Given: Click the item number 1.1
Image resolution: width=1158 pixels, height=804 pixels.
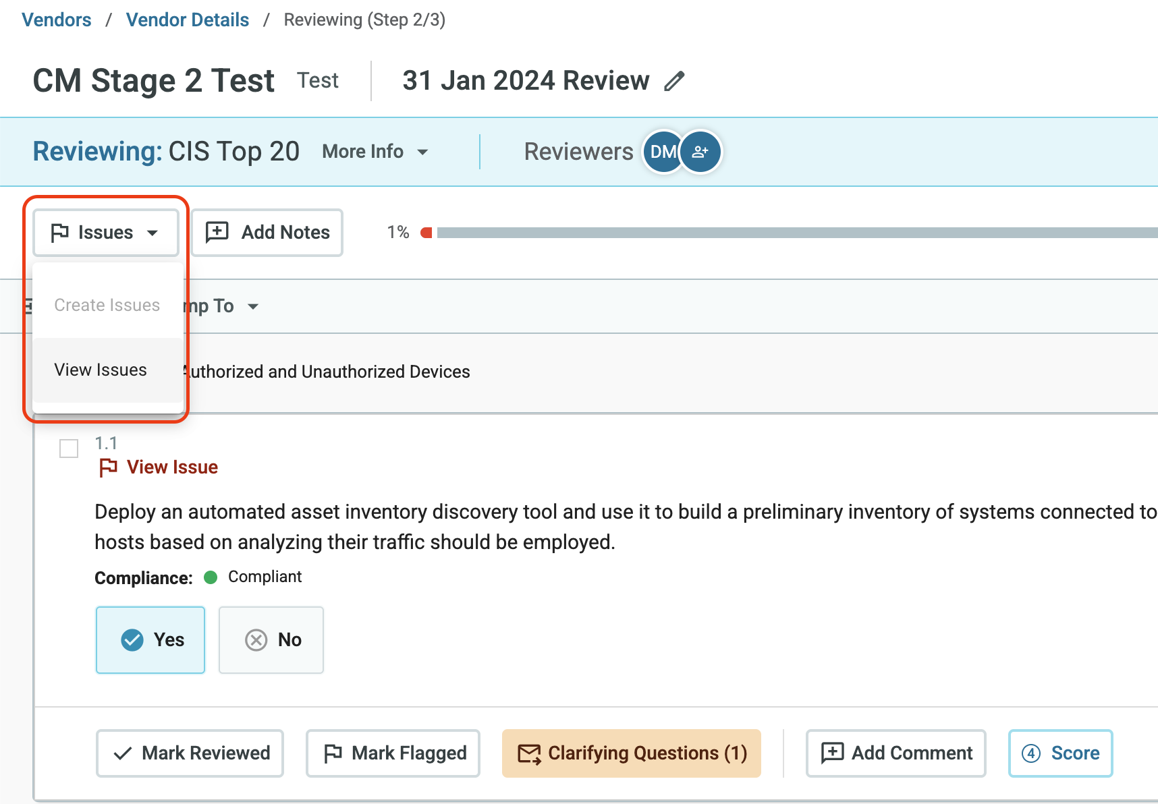Looking at the screenshot, I should coord(106,443).
